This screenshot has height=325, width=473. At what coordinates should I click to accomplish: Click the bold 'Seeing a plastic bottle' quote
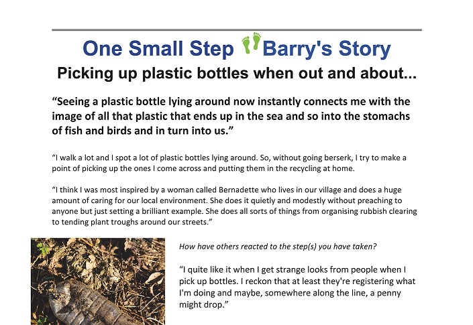point(231,116)
